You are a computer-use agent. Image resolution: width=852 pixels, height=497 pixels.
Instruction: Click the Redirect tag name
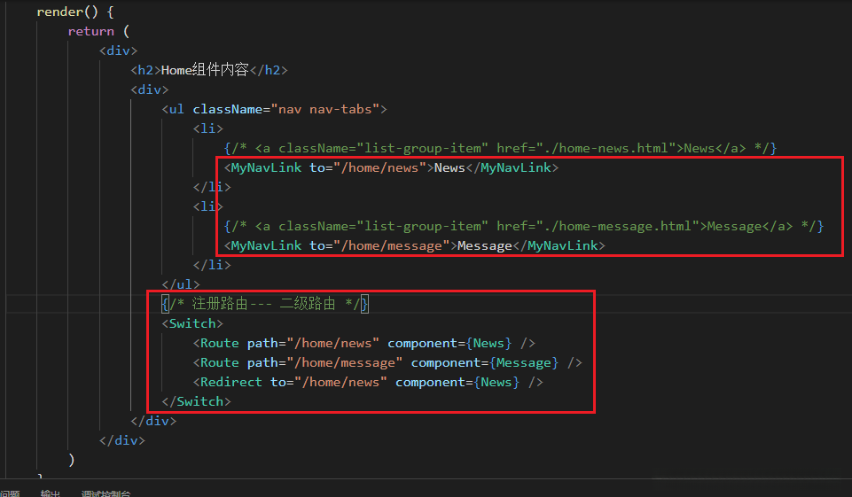coord(231,383)
